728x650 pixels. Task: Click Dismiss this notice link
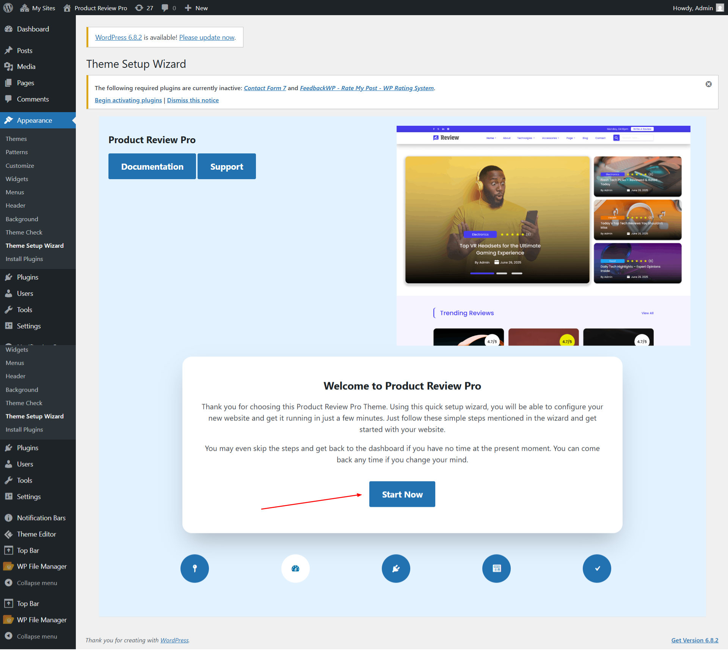[193, 100]
